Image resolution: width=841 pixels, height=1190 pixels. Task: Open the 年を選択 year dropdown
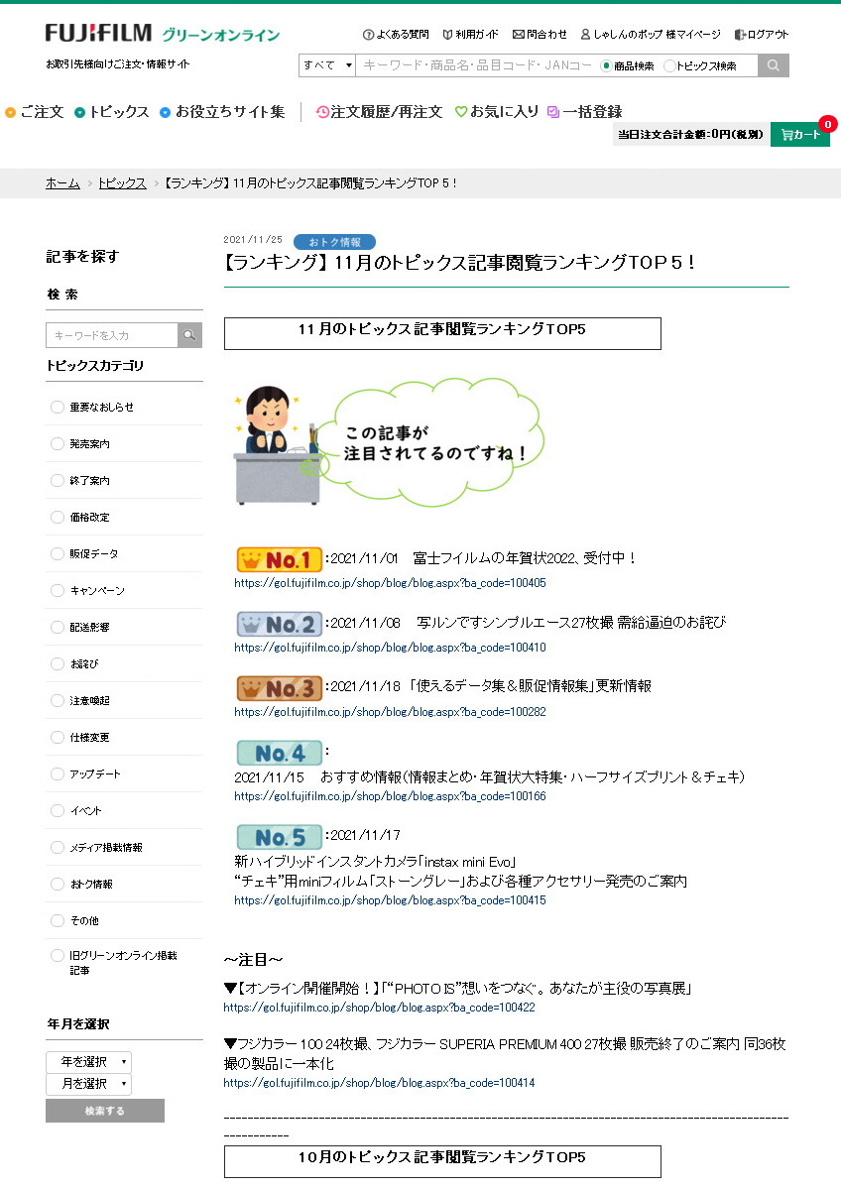click(x=88, y=1062)
